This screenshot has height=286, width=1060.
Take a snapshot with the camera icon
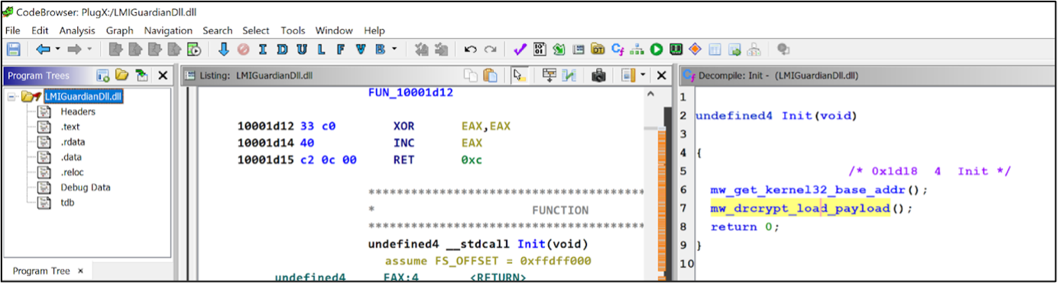599,76
